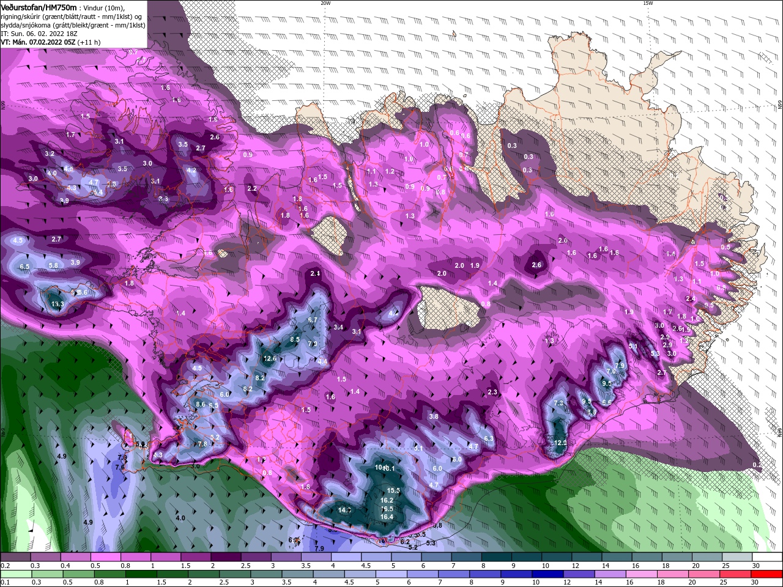Click the 7.0 value on the map
Screen dimensions: 783x587
610,371
